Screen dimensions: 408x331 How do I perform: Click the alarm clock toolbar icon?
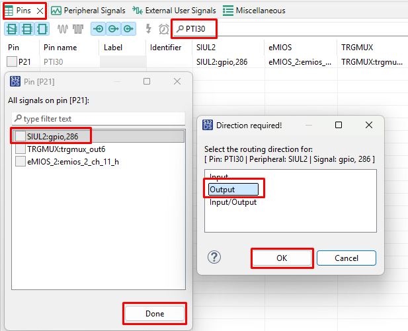163,29
